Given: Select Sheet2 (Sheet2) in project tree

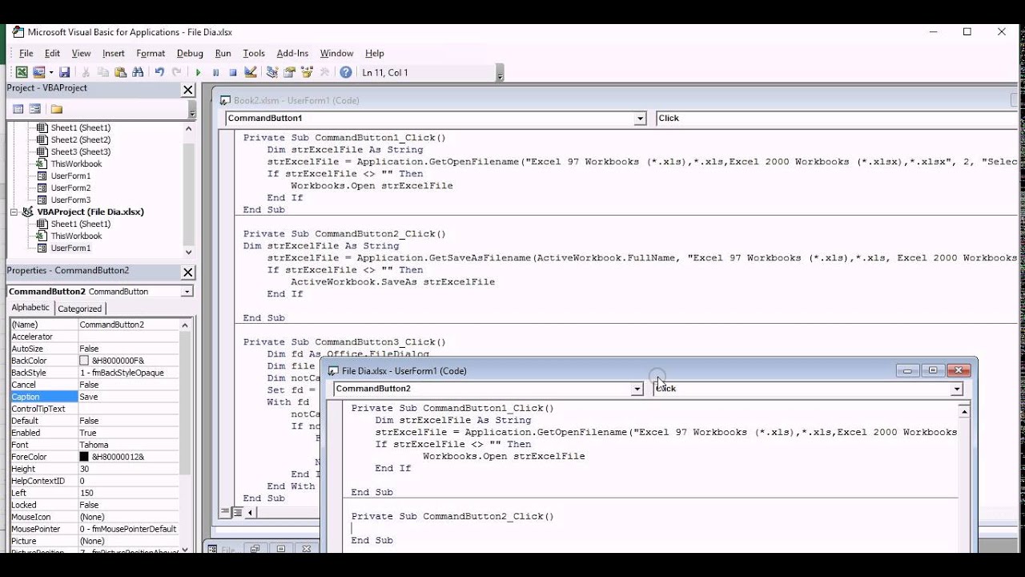Looking at the screenshot, I should (x=80, y=139).
